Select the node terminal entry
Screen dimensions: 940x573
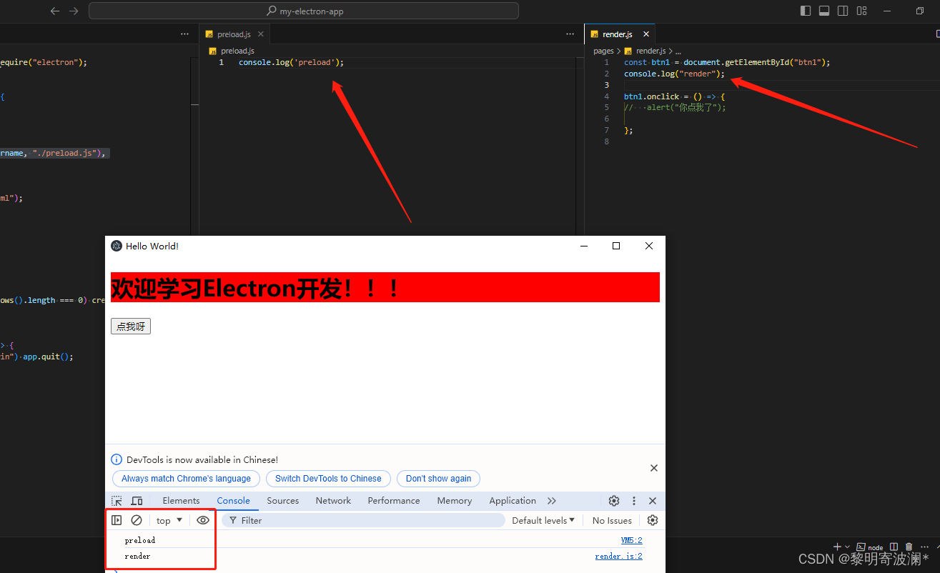pos(870,547)
